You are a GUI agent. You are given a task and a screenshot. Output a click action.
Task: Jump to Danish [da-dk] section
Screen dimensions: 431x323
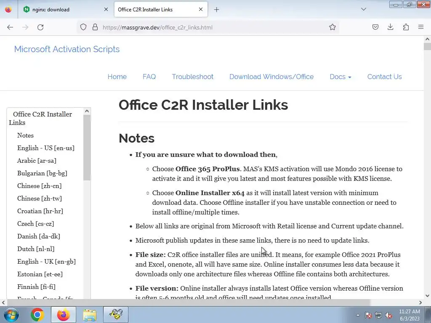[38, 236]
